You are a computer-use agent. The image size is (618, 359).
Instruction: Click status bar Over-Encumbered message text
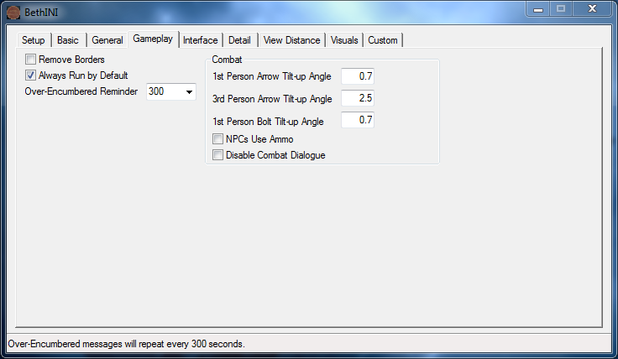click(127, 344)
